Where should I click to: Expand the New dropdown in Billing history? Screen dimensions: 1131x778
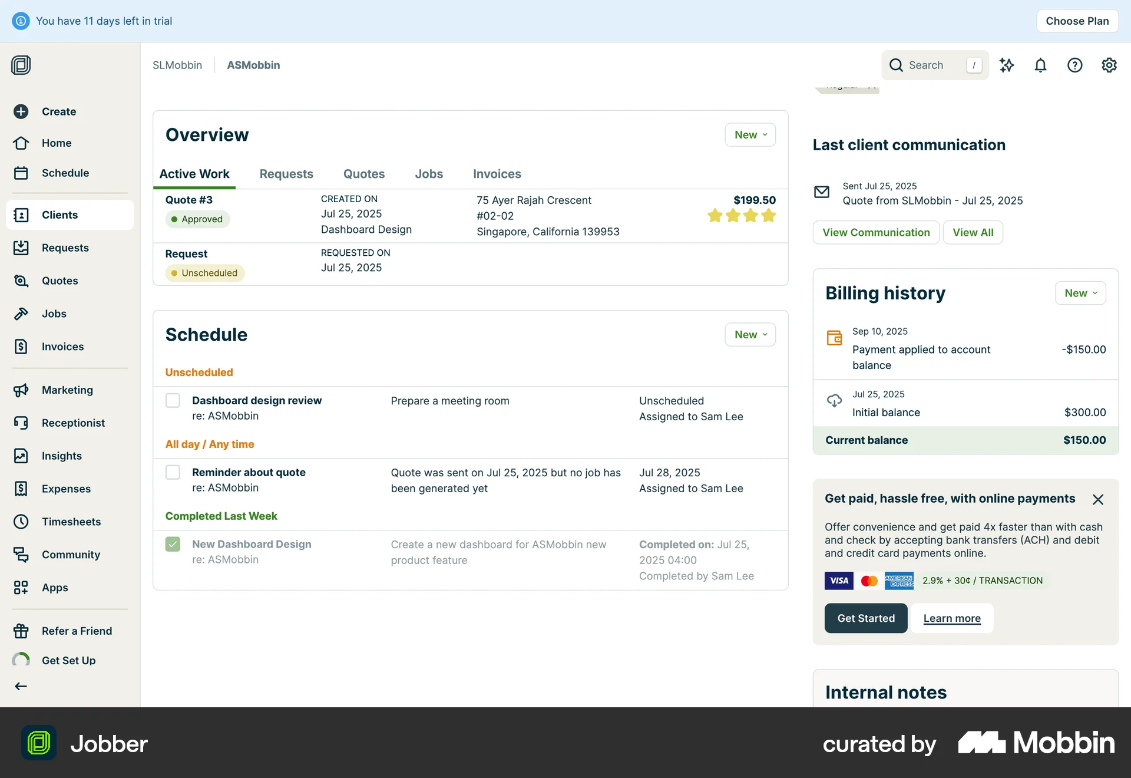coord(1080,292)
